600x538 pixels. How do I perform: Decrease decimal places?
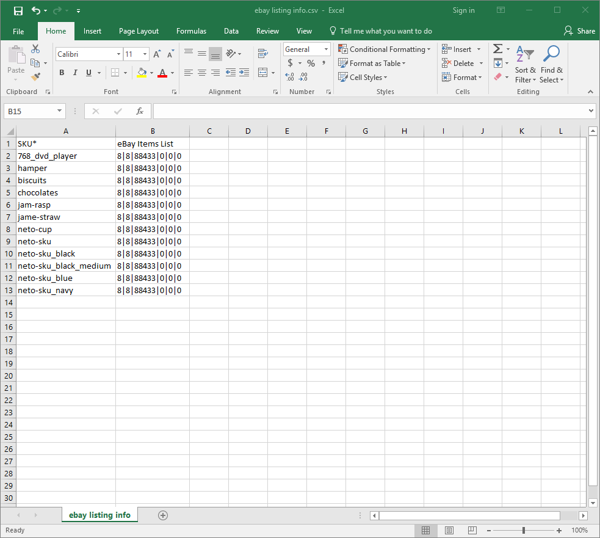coord(303,77)
